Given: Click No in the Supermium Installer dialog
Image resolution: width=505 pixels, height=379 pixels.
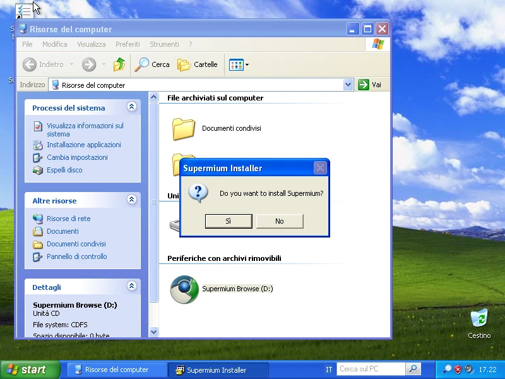Looking at the screenshot, I should [280, 221].
